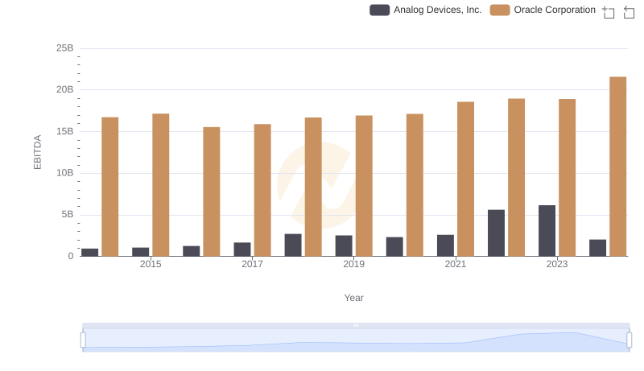
Task: Click the Analog Devices, Inc. legend label
Action: click(x=437, y=10)
